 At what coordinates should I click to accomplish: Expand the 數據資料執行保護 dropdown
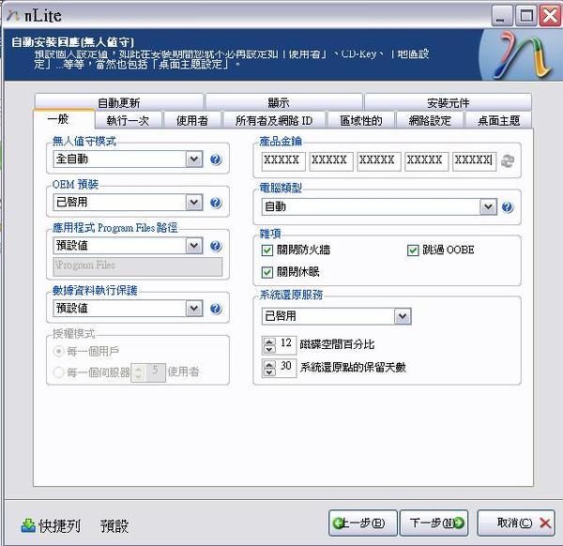194,309
